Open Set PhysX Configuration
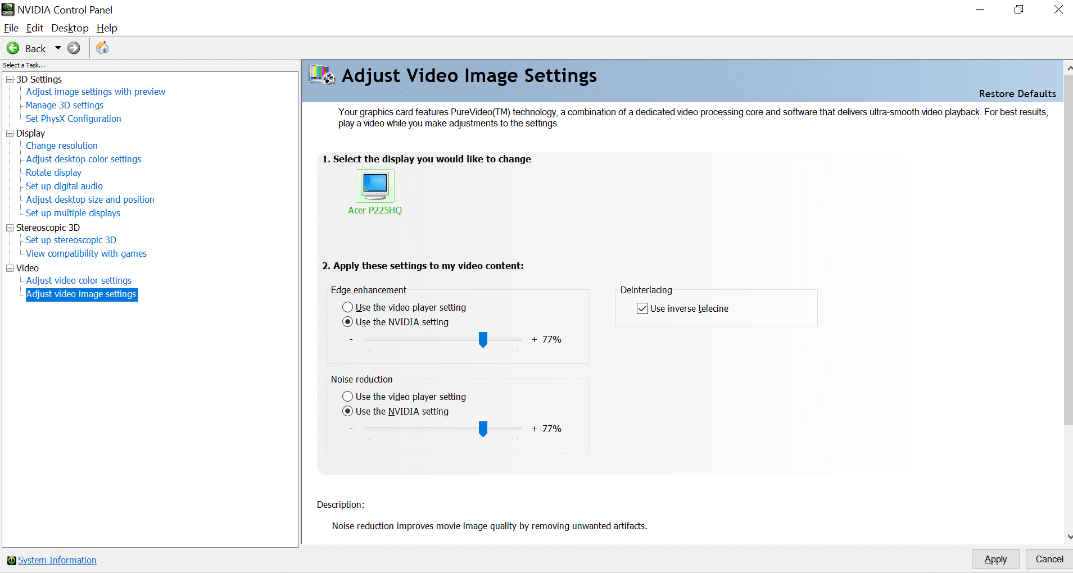The image size is (1073, 573). 74,119
